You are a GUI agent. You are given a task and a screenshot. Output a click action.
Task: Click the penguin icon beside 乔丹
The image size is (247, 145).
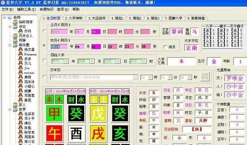point(20,31)
